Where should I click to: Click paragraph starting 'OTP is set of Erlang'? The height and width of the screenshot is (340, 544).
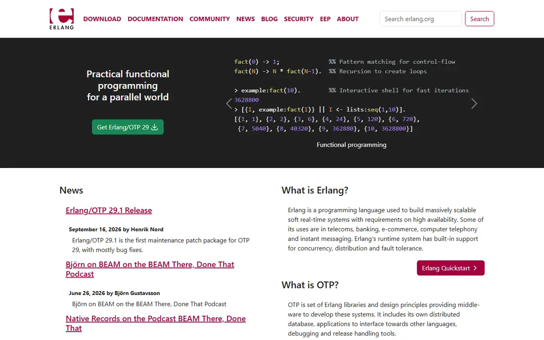click(384, 319)
